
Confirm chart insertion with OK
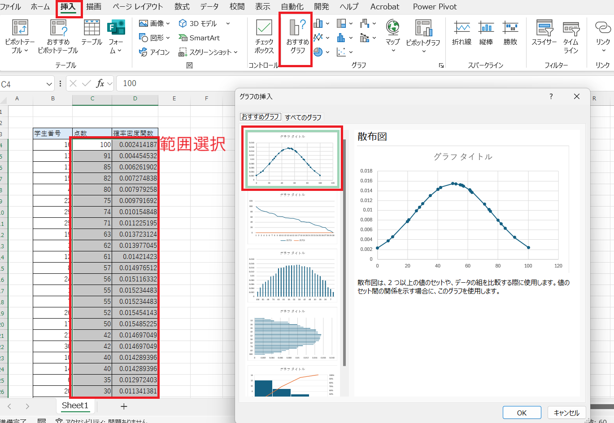click(x=522, y=412)
